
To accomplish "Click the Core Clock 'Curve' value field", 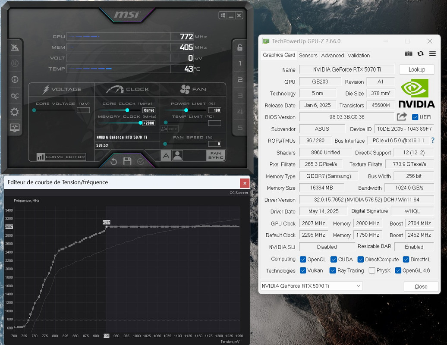I will pos(149,110).
